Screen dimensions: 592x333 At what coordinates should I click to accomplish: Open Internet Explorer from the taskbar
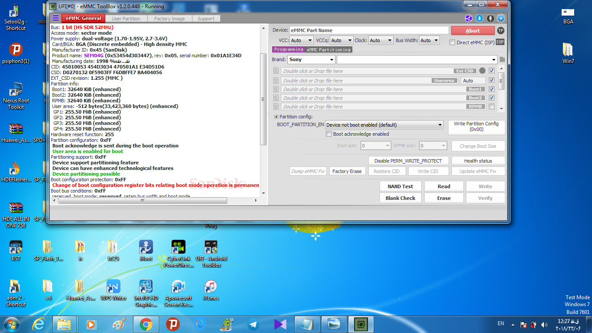38,324
